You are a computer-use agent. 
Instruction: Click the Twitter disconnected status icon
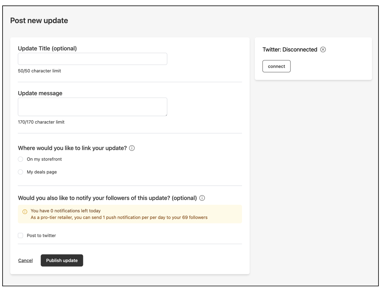[x=323, y=49]
